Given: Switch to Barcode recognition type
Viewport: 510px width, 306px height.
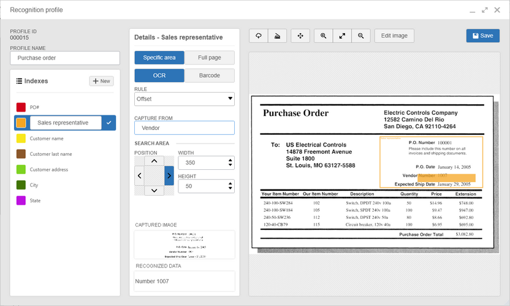Looking at the screenshot, I should 210,75.
